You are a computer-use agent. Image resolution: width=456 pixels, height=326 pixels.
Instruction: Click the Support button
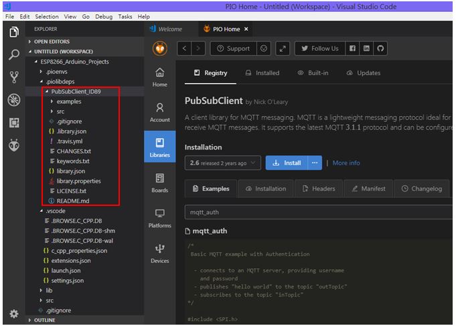tap(234, 48)
